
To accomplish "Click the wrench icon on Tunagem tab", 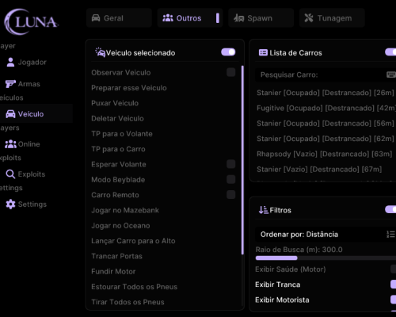I will pos(309,18).
